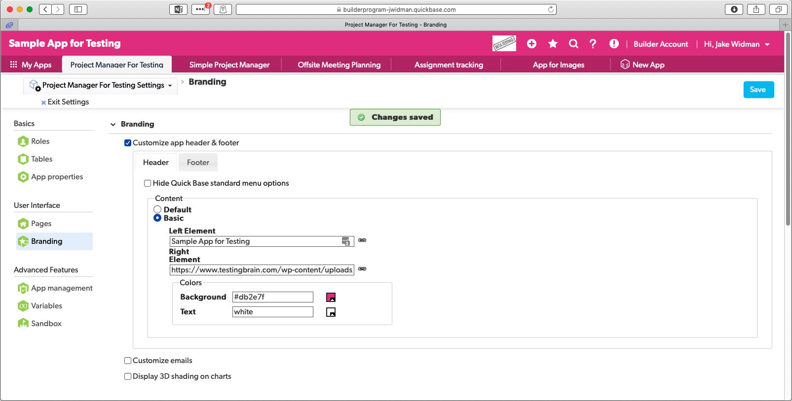The width and height of the screenshot is (792, 401).
Task: Switch to the Footer tab
Action: 198,163
